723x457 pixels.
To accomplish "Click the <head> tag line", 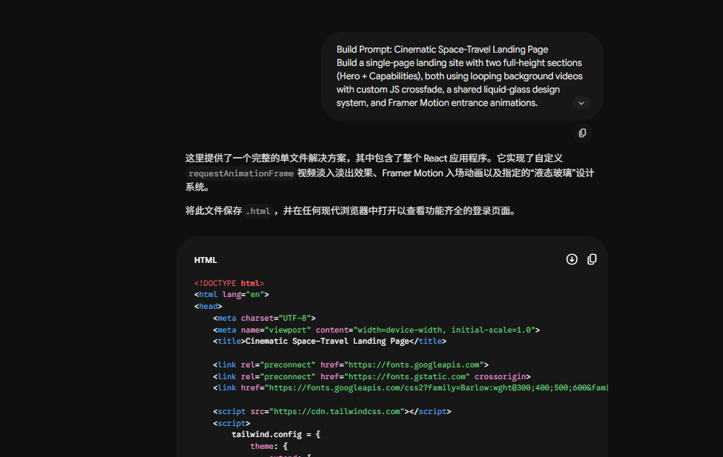I will click(208, 307).
